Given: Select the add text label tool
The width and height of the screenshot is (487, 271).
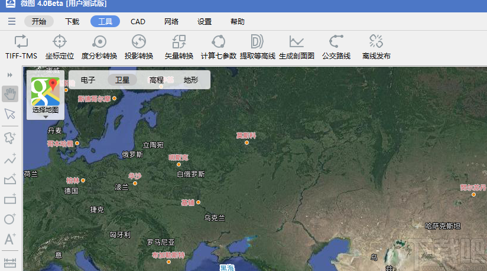Looking at the screenshot, I should click(x=10, y=239).
